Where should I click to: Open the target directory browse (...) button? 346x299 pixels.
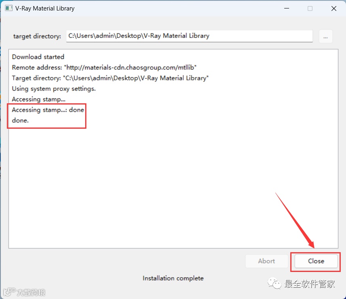click(325, 36)
